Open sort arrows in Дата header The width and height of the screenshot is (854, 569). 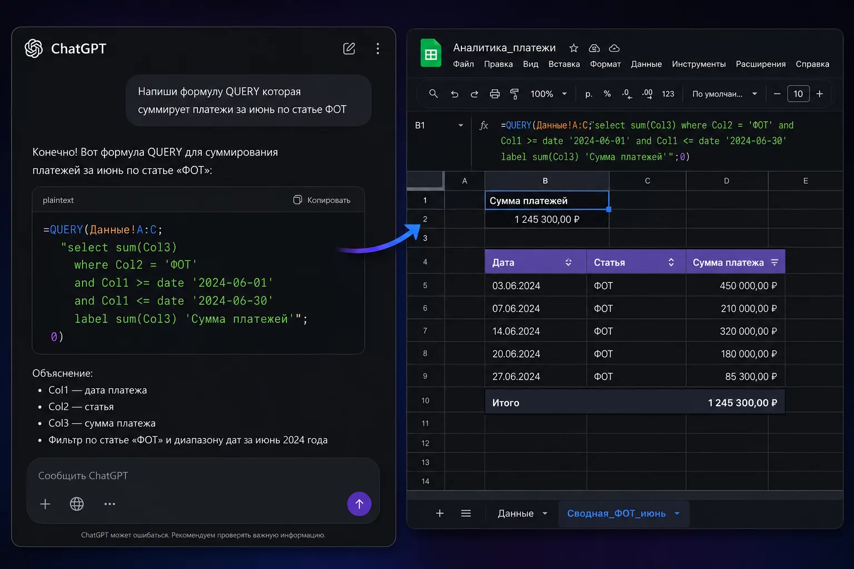pos(568,262)
